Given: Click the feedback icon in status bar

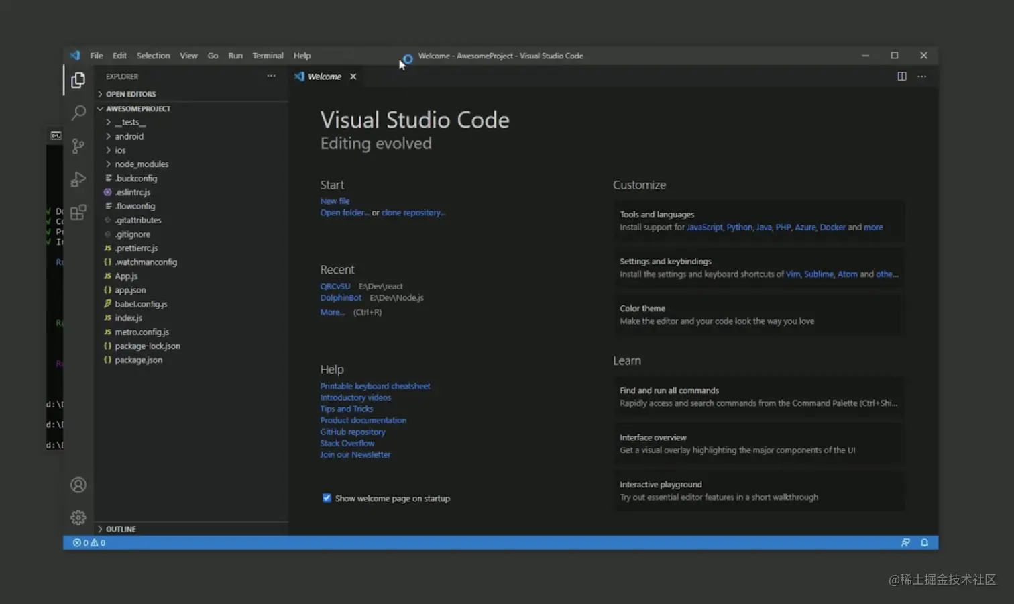Looking at the screenshot, I should pyautogui.click(x=905, y=543).
